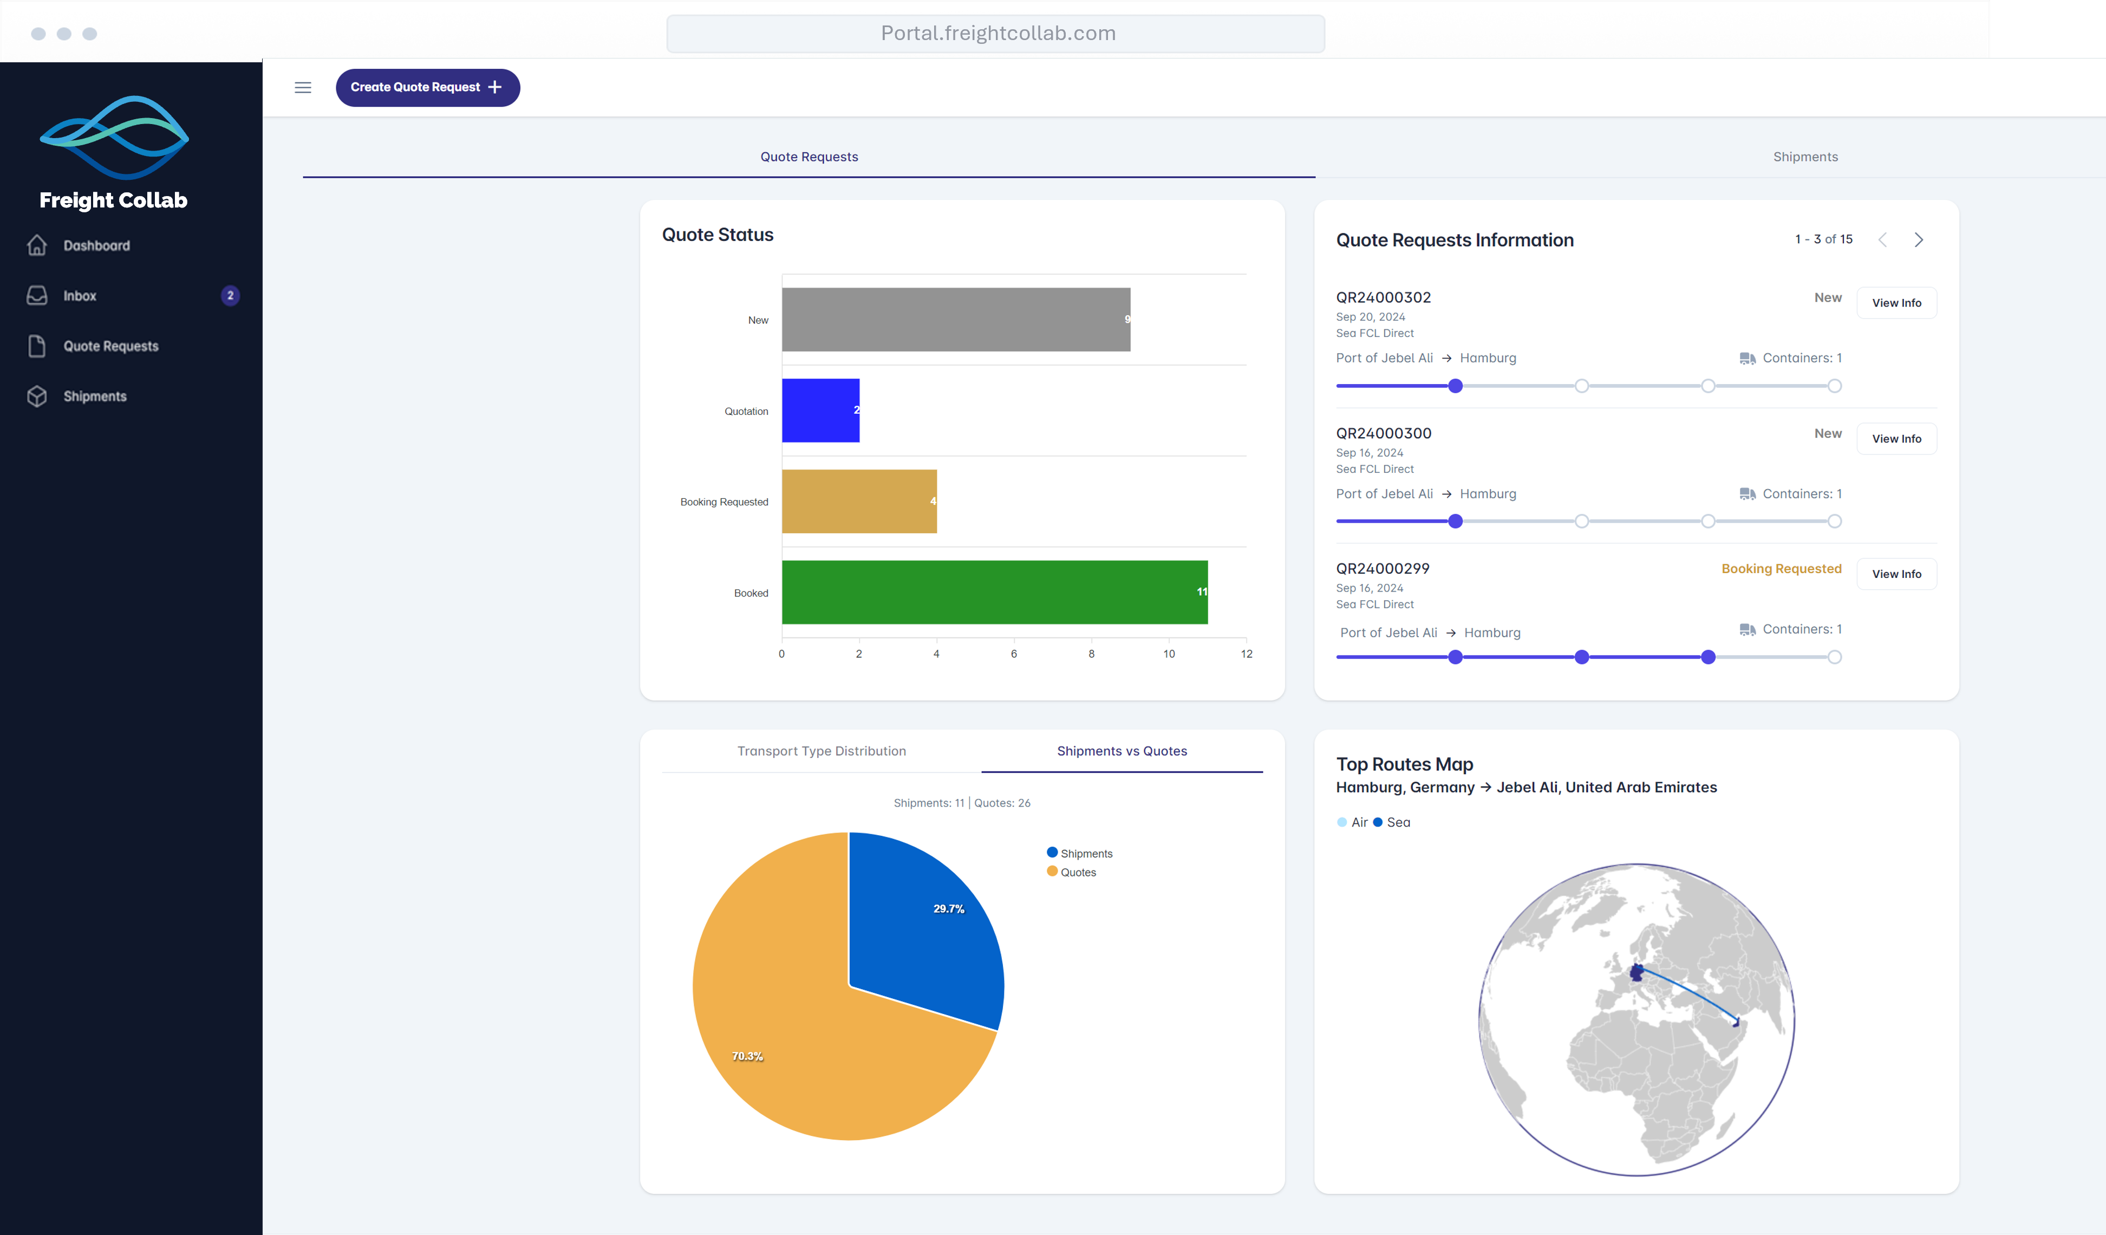Screen dimensions: 2106x1235
Task: Toggle the Sea legend item on the routes map
Action: point(1392,822)
